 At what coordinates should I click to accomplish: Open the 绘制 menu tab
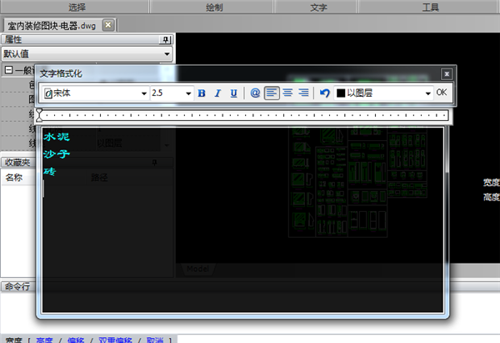point(214,7)
